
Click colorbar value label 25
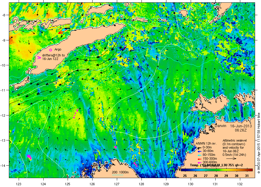point(185,176)
